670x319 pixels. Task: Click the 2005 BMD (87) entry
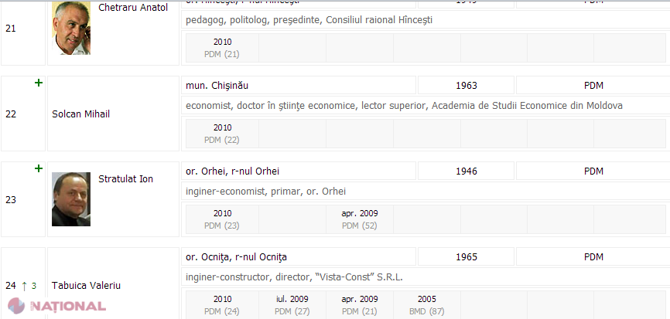point(427,305)
